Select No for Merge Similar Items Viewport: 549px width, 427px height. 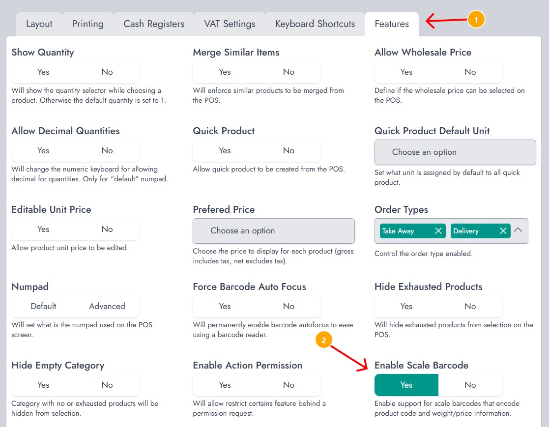289,72
